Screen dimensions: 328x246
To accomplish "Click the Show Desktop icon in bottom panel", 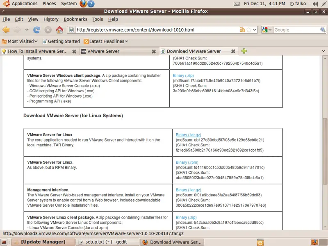I will point(4,242).
